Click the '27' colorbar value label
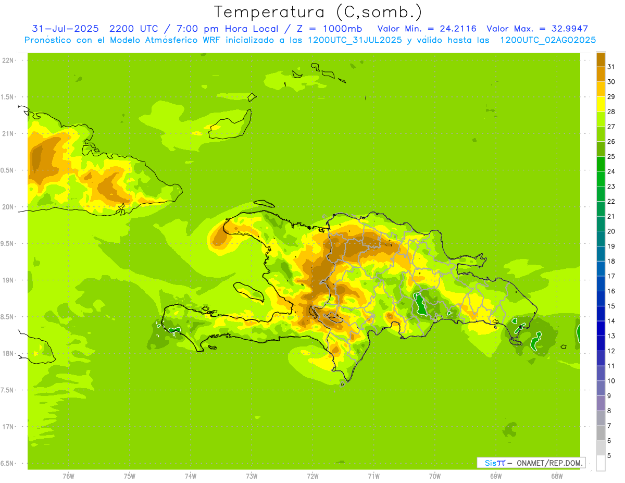 [611, 127]
